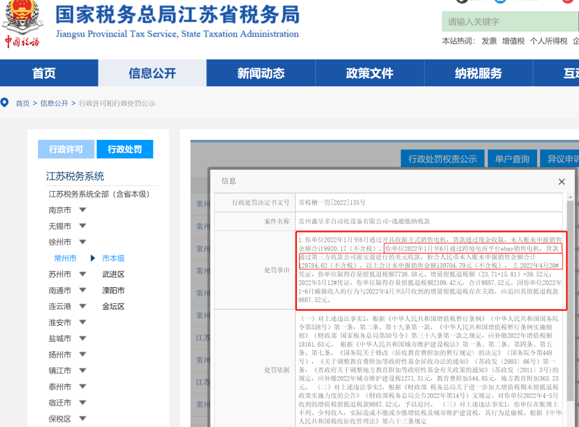Expand the 南京市 arrow
The image size is (579, 427).
(x=83, y=209)
